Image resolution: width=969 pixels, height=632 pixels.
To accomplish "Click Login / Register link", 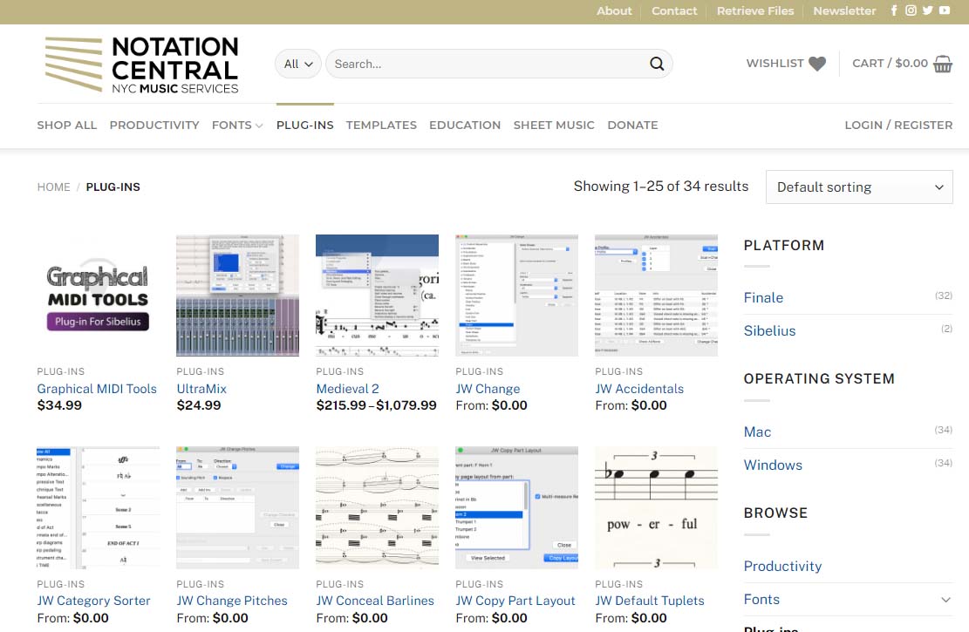I will (898, 126).
